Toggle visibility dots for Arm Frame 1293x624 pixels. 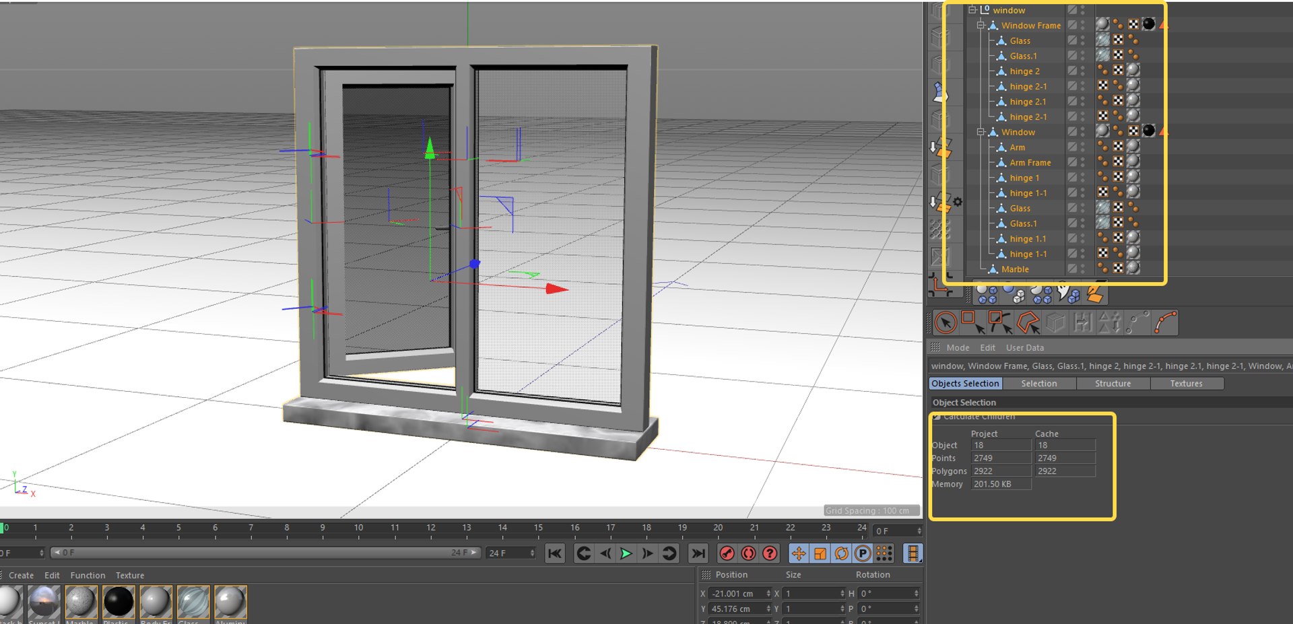(x=1083, y=162)
